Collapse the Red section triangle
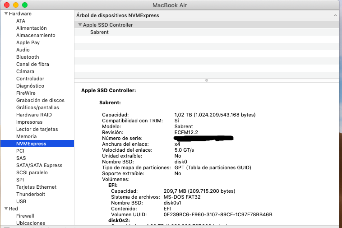 [6, 209]
